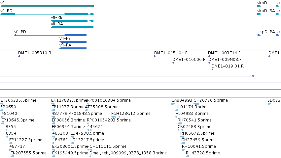Select the GH20730.5prime EST feature
This screenshot has height=158, width=281.
tap(196, 104)
